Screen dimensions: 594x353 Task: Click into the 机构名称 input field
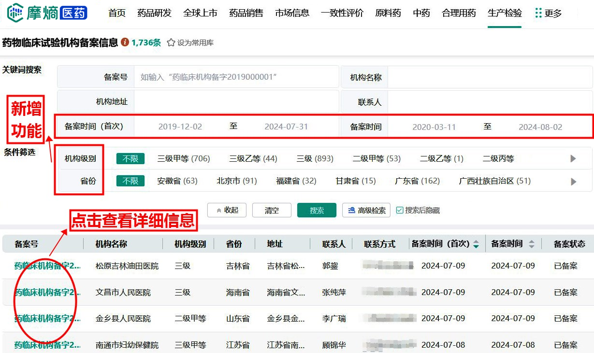(490, 77)
